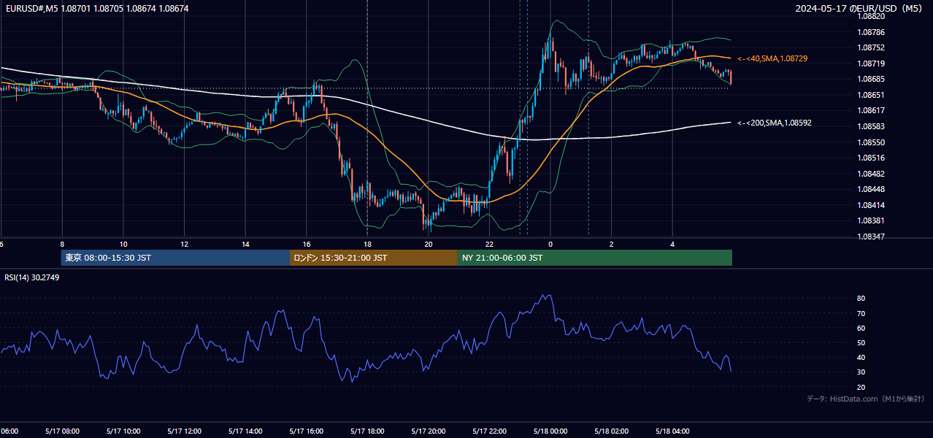Click price axis value 1.08651
This screenshot has width=933, height=438.
tap(871, 96)
